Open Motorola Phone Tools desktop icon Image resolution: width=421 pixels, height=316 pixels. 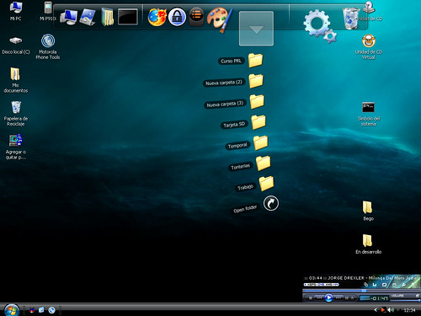pos(48,46)
